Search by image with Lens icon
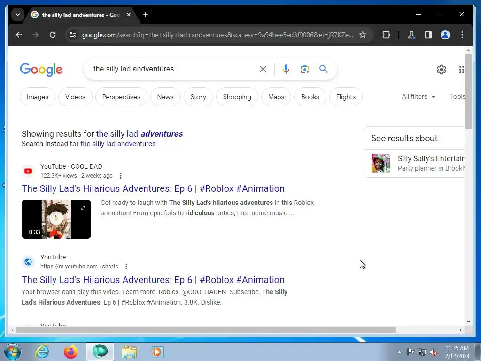The height and width of the screenshot is (361, 481). [304, 69]
